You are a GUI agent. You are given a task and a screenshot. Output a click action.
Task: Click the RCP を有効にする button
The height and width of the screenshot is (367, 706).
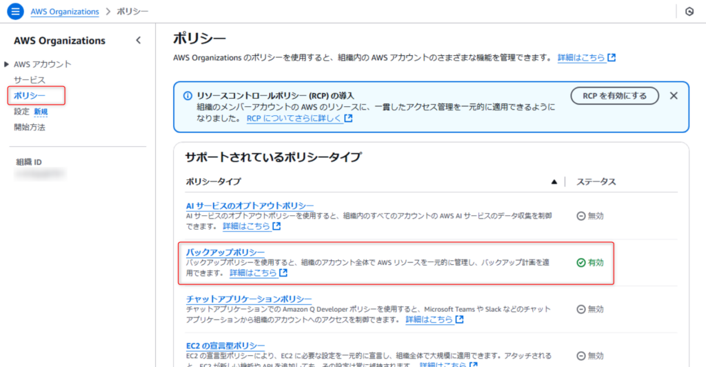pyautogui.click(x=614, y=96)
